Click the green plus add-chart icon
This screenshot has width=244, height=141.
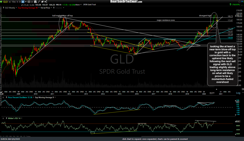pos(1,2)
